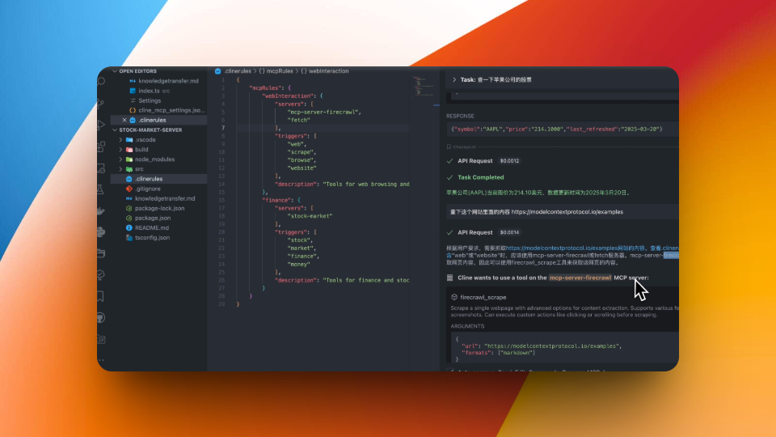Close the .clinerules open editor

click(x=124, y=120)
